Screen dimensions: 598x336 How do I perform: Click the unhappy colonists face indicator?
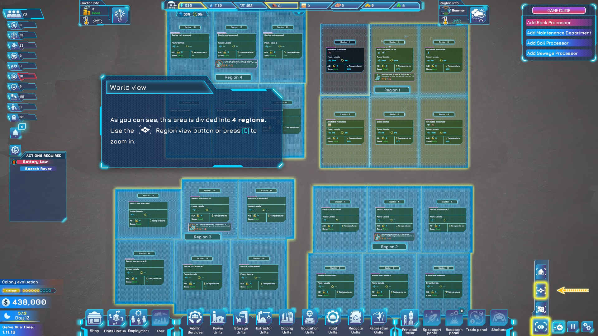[x=22, y=86]
